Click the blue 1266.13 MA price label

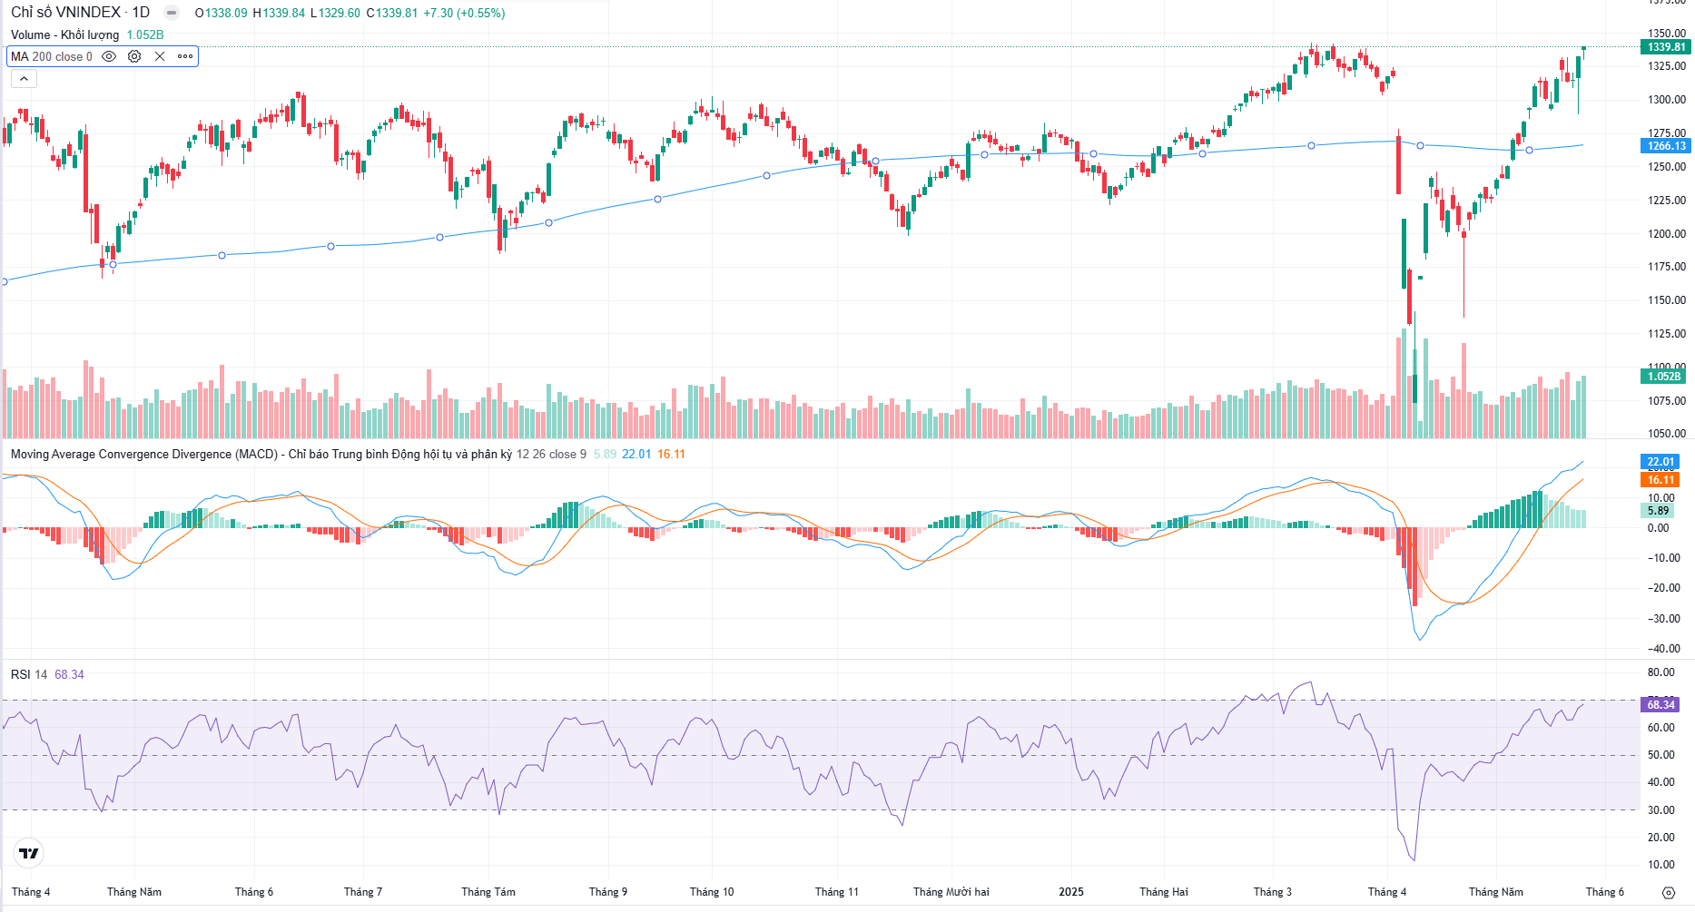coord(1666,146)
